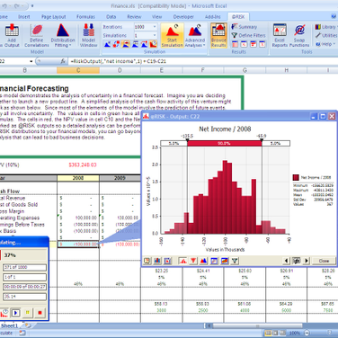Pause the running simulation
338x338 pixels.
27,313
